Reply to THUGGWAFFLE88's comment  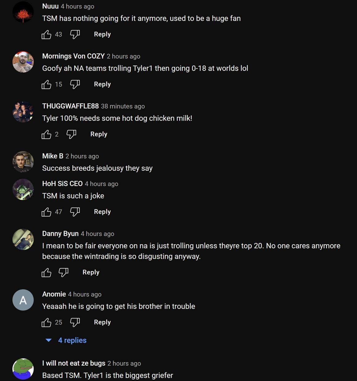click(99, 134)
